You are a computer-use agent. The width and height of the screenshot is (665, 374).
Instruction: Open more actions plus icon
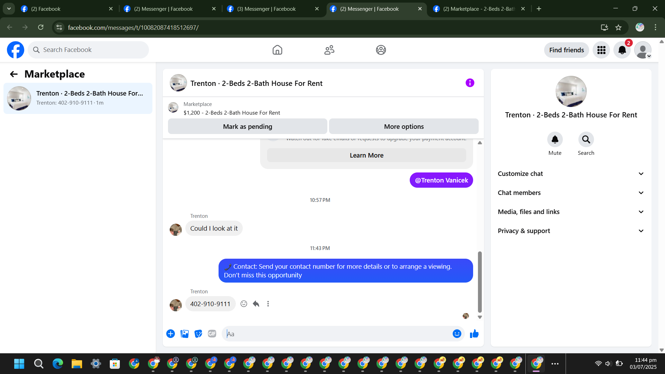170,334
